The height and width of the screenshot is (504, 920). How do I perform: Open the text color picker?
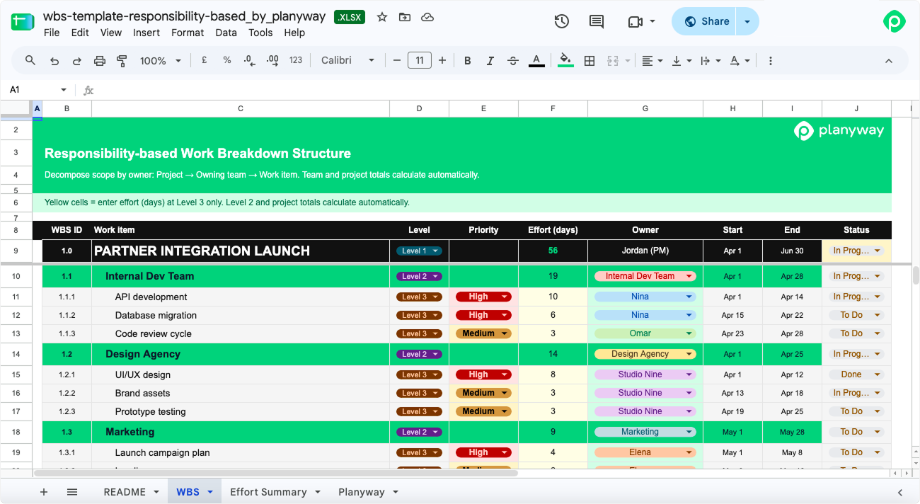(x=536, y=61)
